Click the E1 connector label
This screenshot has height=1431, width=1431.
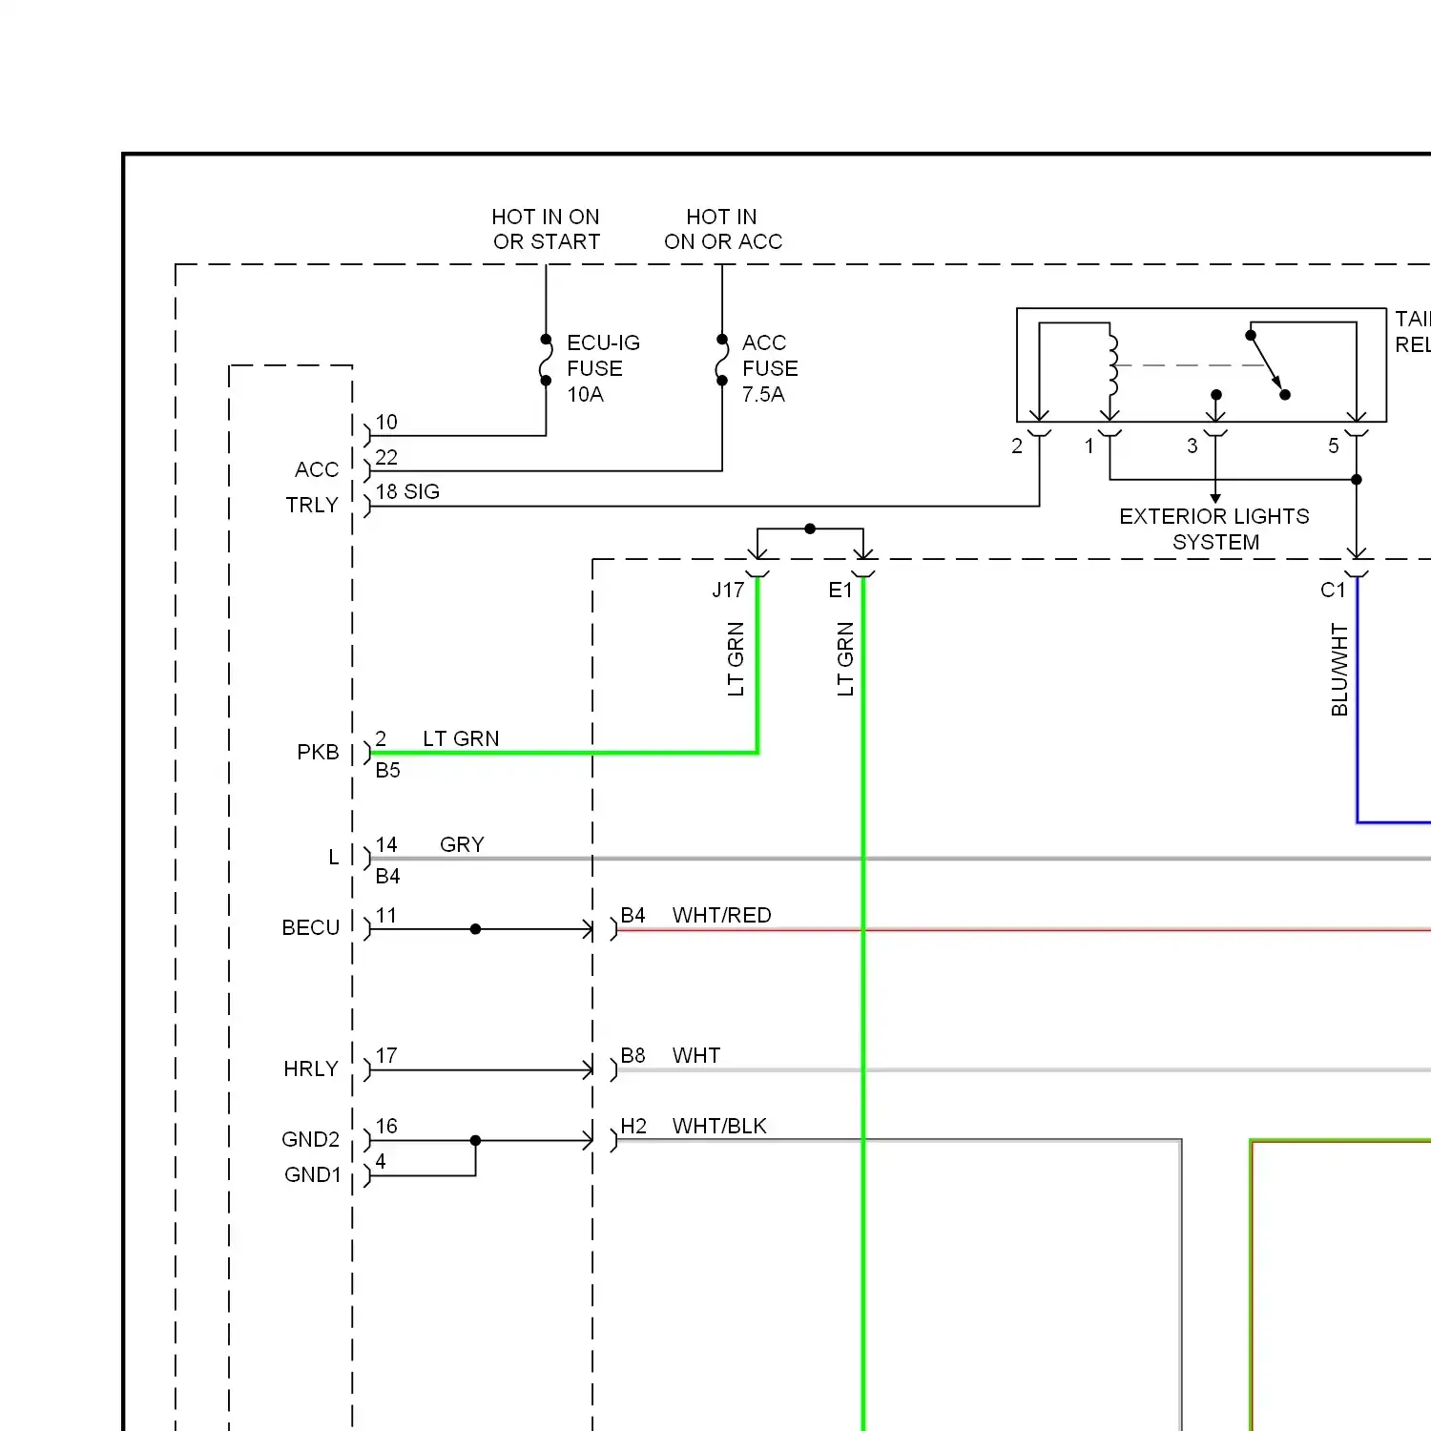point(840,590)
